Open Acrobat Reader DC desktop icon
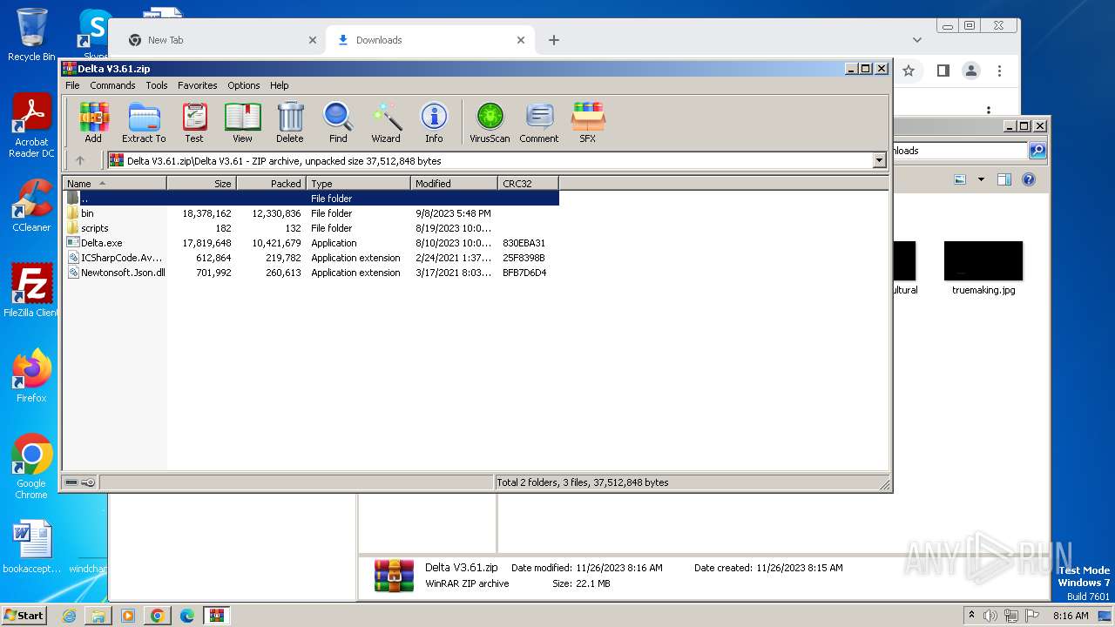Viewport: 1115px width, 627px height. pyautogui.click(x=31, y=126)
